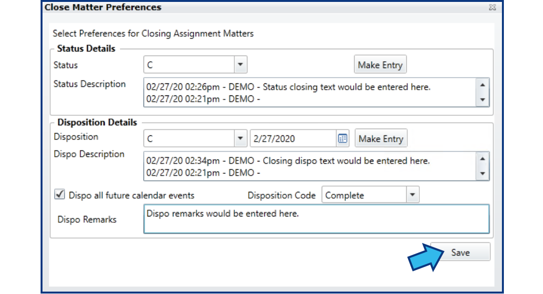Expand the Status dropdown arrow

pos(240,65)
